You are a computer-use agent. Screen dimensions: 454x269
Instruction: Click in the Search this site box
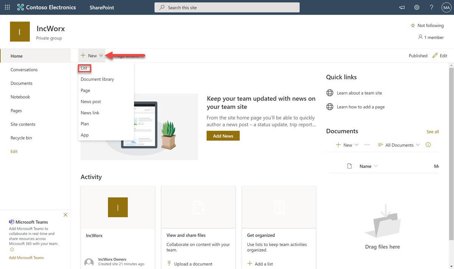coord(227,8)
